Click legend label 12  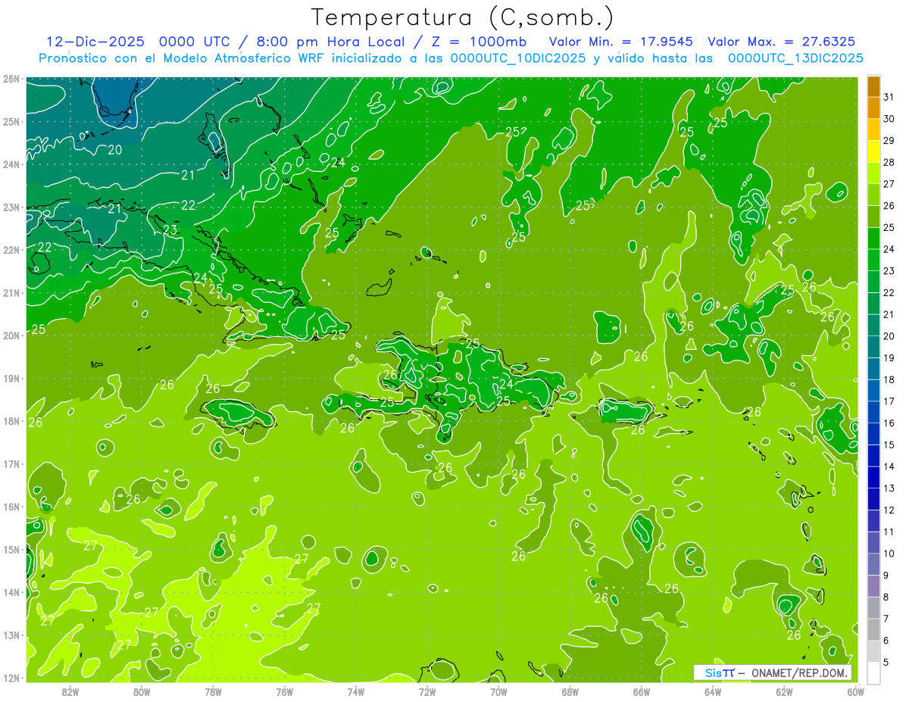click(889, 510)
